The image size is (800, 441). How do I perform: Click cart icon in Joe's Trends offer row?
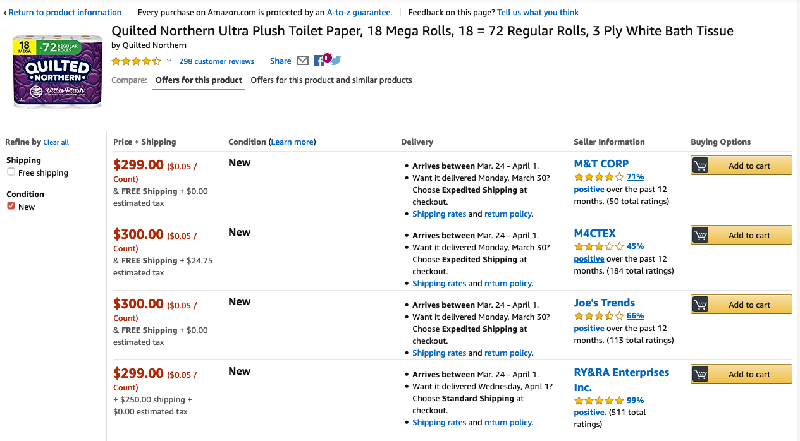tap(701, 305)
